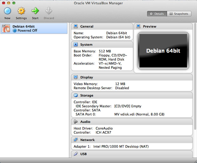
Task: Open System settings via header
Action: [x=86, y=45]
